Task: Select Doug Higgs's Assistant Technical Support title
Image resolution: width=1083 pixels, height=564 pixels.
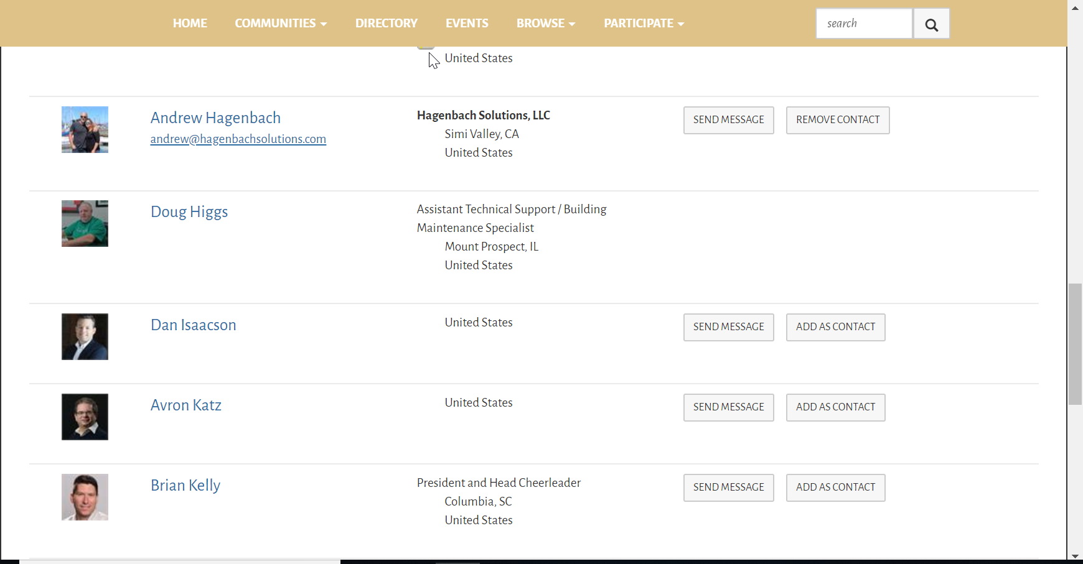Action: point(512,218)
